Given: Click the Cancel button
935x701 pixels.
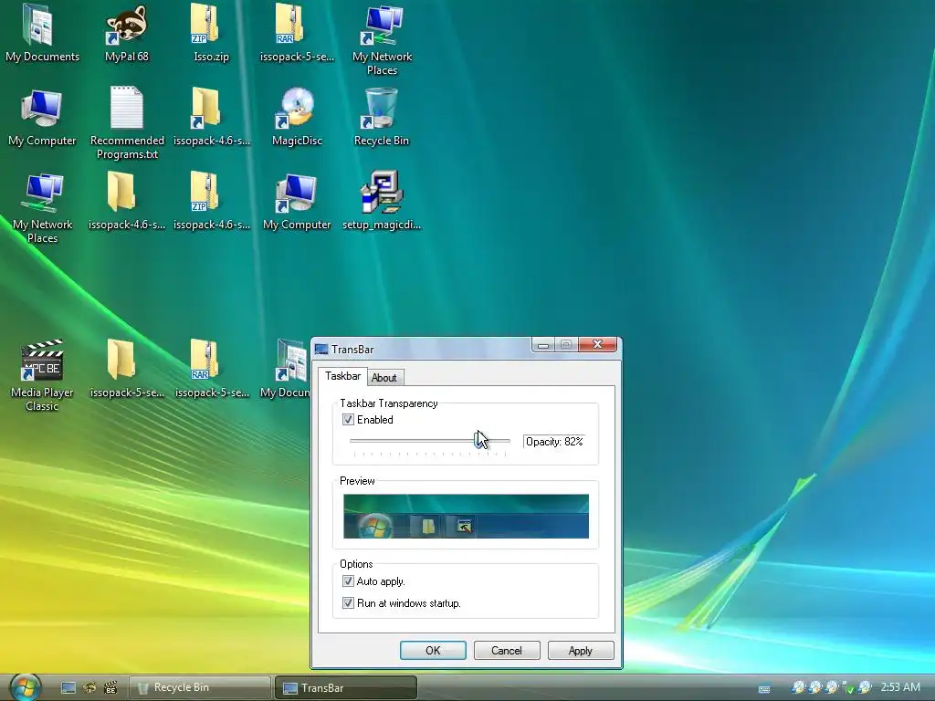Looking at the screenshot, I should click(507, 650).
